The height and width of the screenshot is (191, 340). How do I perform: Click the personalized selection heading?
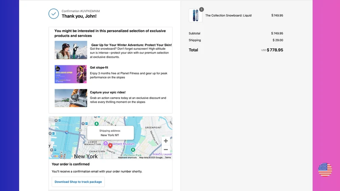coord(110,34)
